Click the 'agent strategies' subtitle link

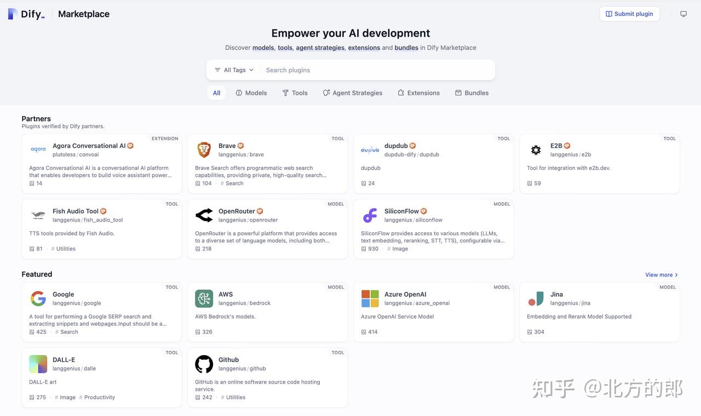320,48
